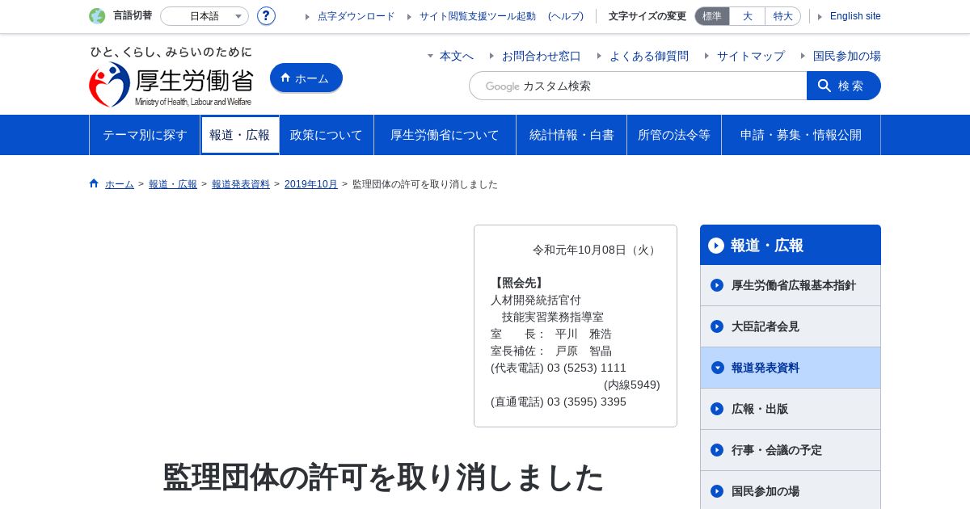Open the 報道・広報 sidebar heading
The image size is (970, 509).
791,245
